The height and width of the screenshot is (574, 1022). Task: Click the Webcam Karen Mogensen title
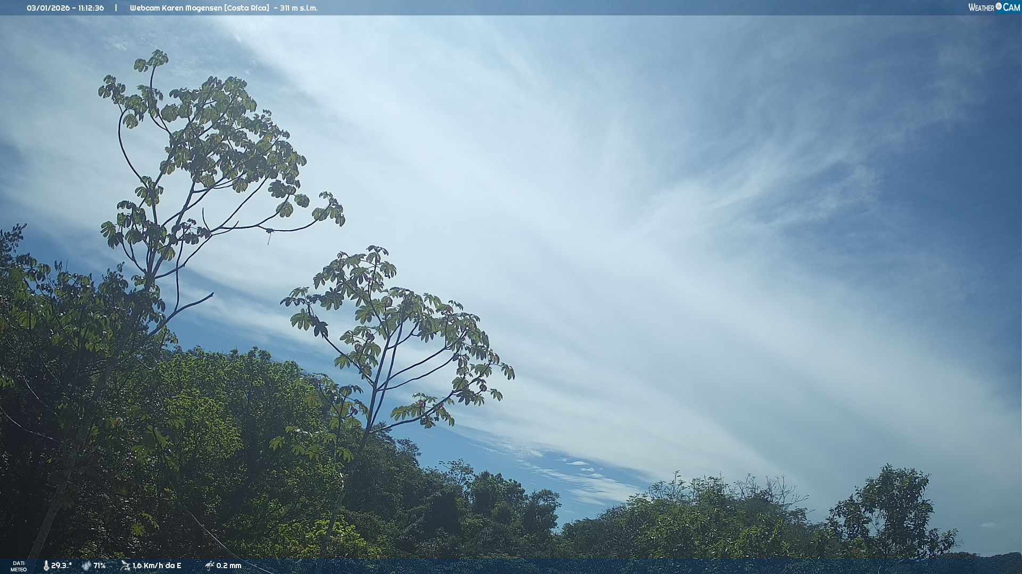click(x=176, y=8)
